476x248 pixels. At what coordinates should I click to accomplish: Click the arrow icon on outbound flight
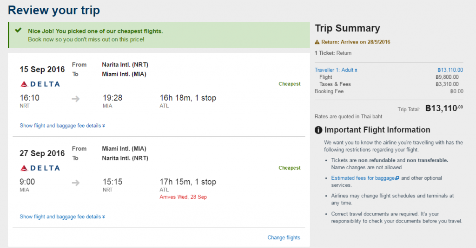tap(76, 99)
